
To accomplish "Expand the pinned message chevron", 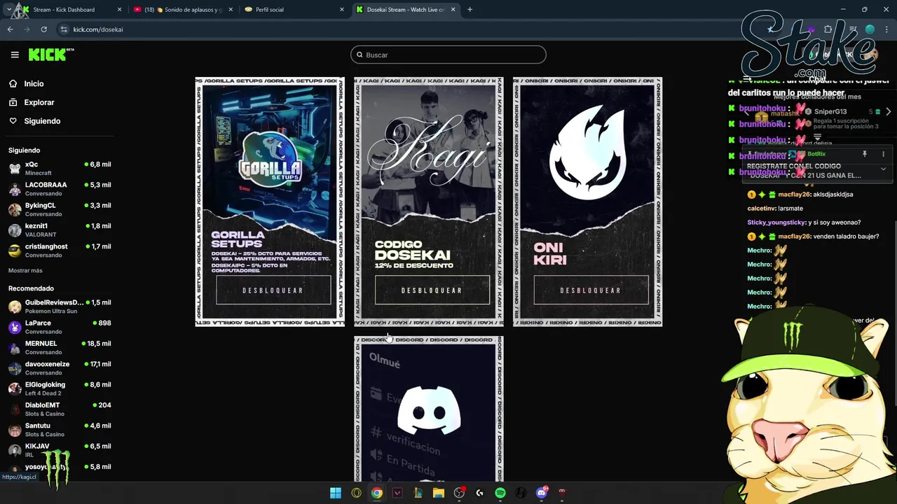I will [x=883, y=169].
